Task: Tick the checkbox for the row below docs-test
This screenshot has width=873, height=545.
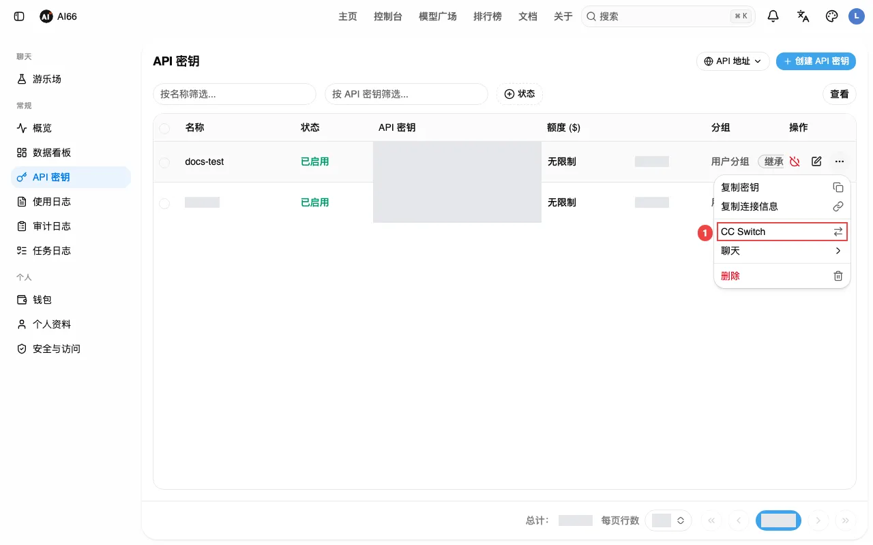Action: pyautogui.click(x=164, y=203)
